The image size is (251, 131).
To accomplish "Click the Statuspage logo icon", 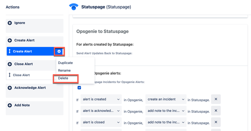I will (74, 7).
